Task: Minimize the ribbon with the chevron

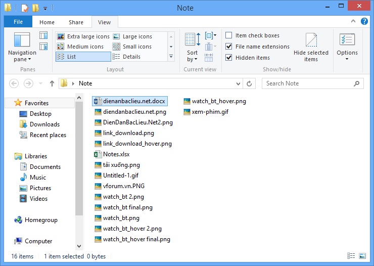Action: coord(353,21)
